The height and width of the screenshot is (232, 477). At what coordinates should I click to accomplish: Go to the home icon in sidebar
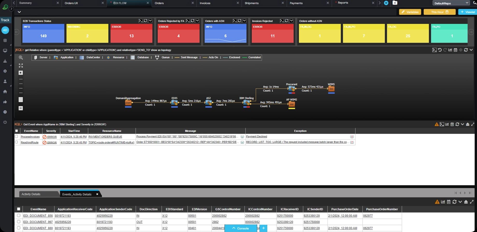click(5, 91)
